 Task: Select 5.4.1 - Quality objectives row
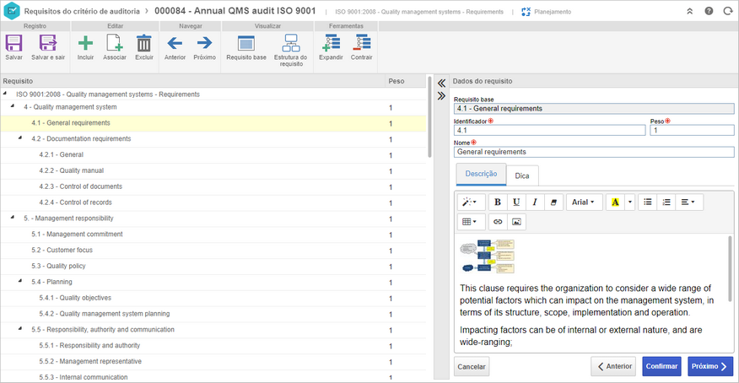click(x=213, y=298)
